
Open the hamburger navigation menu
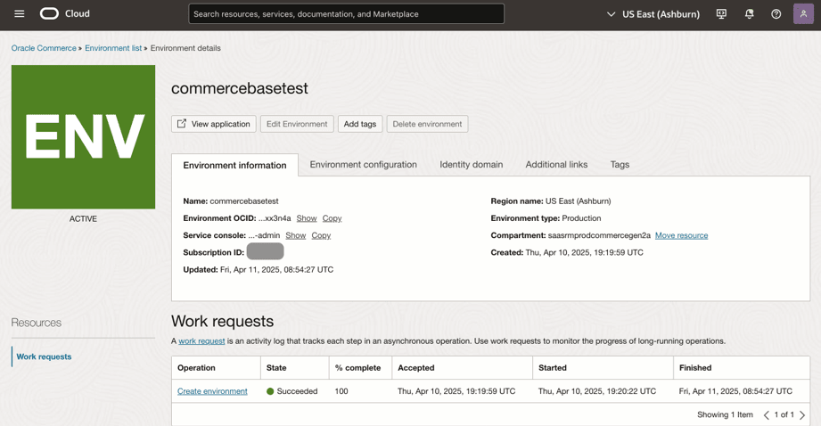point(19,14)
